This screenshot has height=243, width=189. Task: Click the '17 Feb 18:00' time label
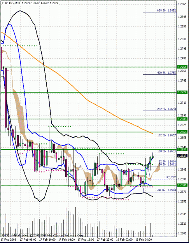click(x=86, y=240)
